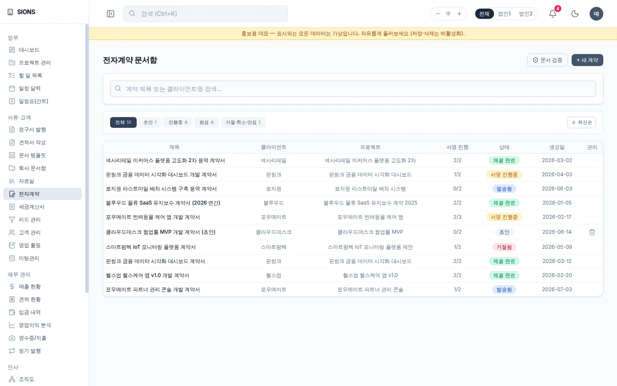Click the 문서 검증 button

click(548, 60)
